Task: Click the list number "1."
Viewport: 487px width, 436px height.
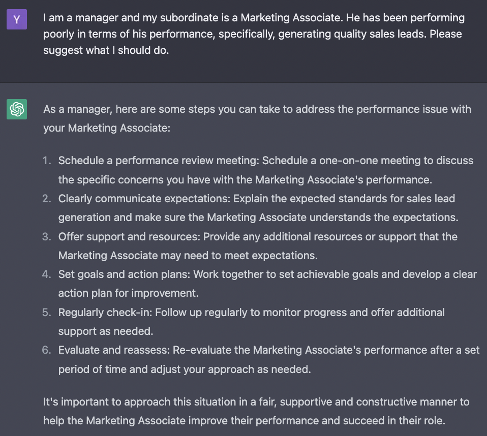Action: point(47,161)
